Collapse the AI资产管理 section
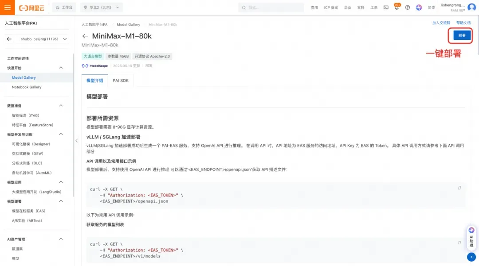This screenshot has height=266, width=479. pyautogui.click(x=61, y=239)
